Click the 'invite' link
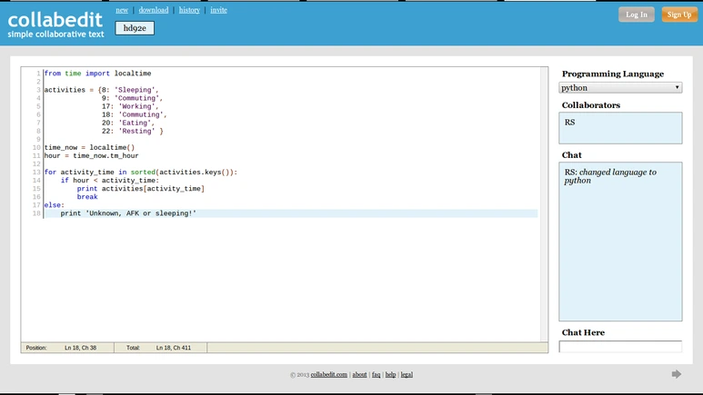The image size is (703, 395). [x=218, y=10]
